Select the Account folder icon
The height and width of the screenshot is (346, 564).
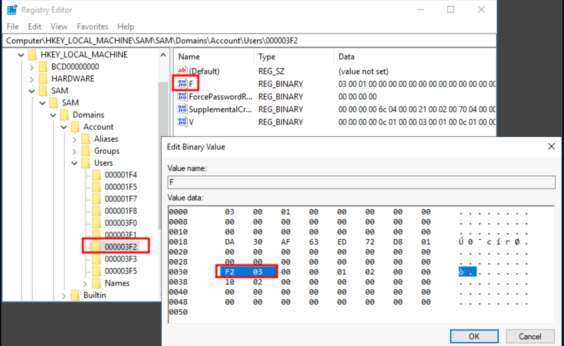(75, 127)
